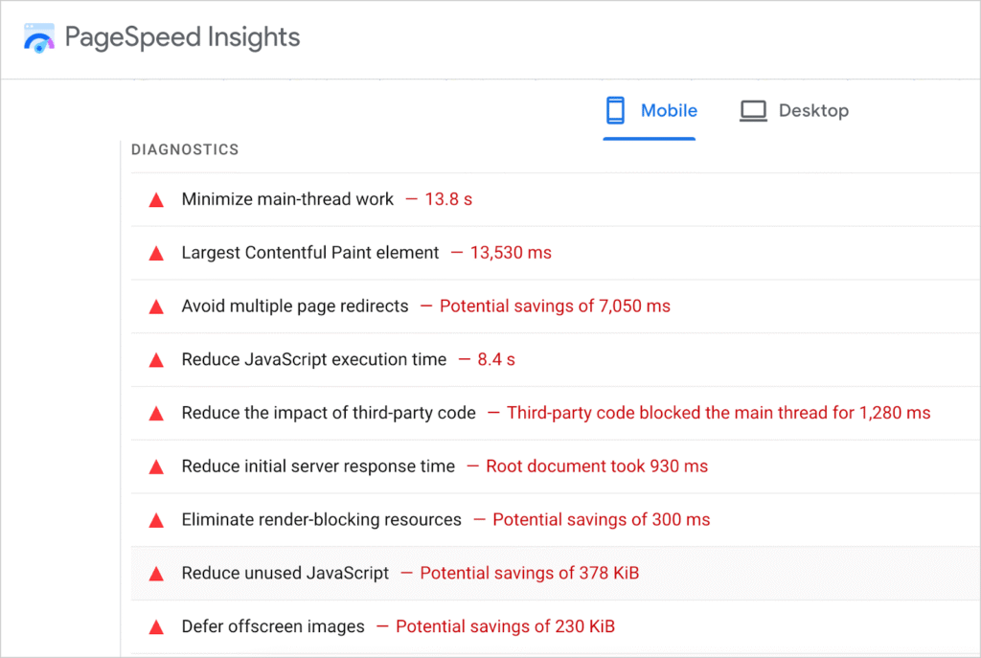The height and width of the screenshot is (658, 981).
Task: Click the warning triangle for Reduce JavaScript execution time
Action: coord(156,359)
